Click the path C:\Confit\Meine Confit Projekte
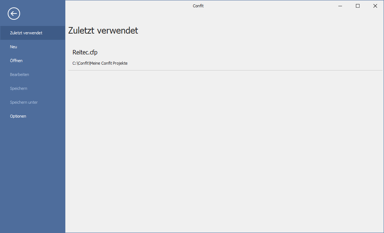 (100, 63)
